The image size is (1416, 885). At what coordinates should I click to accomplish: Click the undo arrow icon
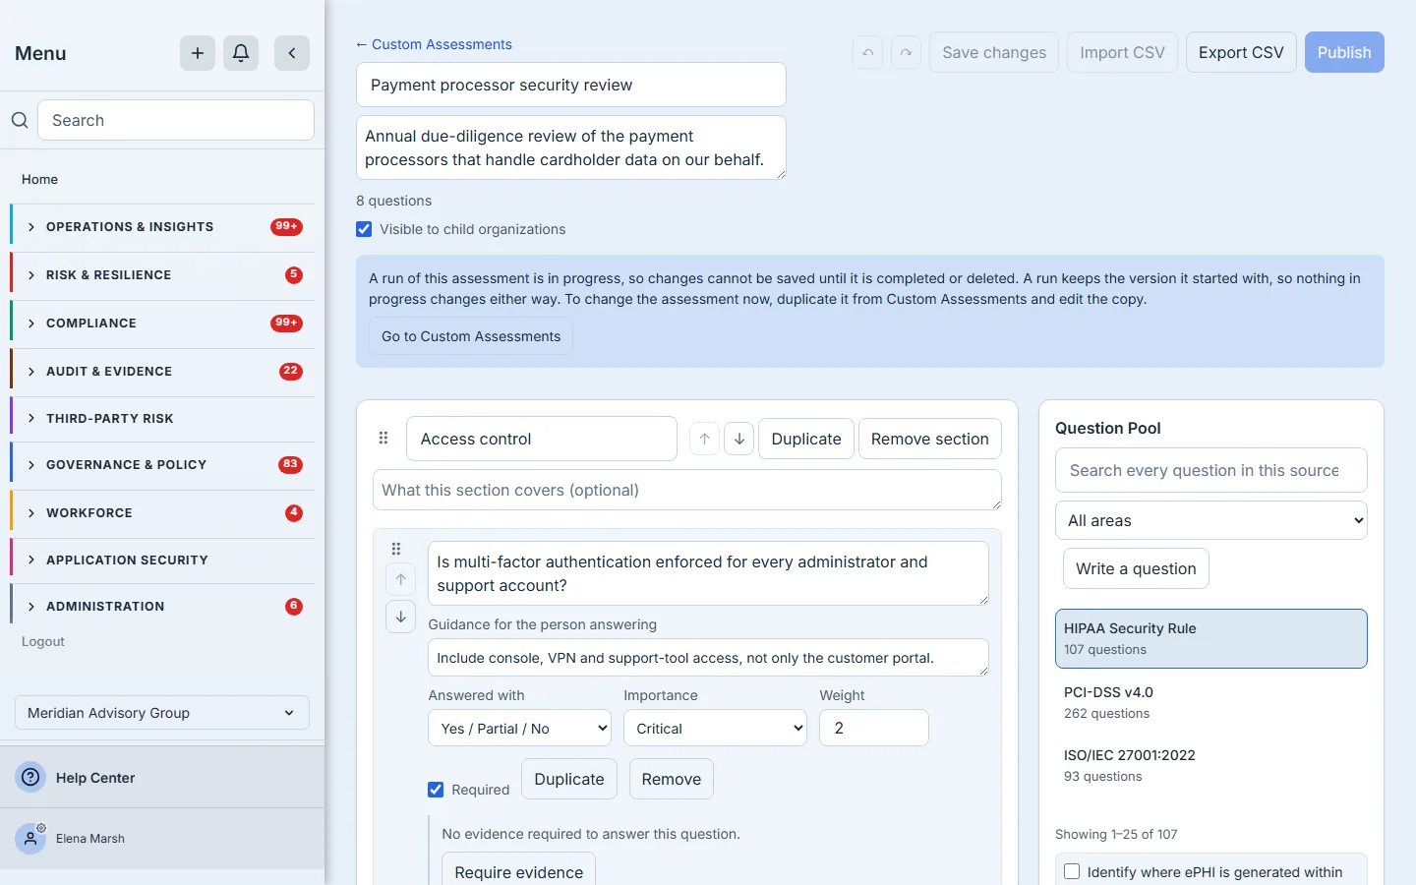click(867, 52)
